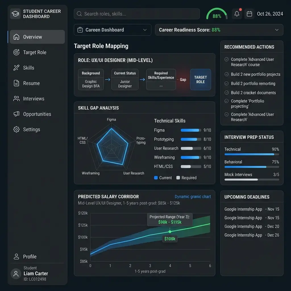Viewport: 291px width, 291px height.
Task: Open Opportunities via the megaphone icon
Action: (16, 114)
